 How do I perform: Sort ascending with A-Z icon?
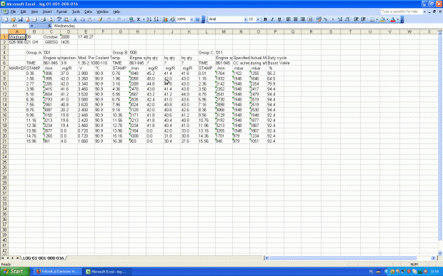click(x=149, y=19)
